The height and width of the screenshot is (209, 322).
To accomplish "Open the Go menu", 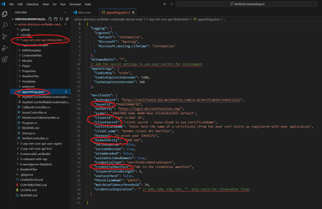I will [x=54, y=4].
